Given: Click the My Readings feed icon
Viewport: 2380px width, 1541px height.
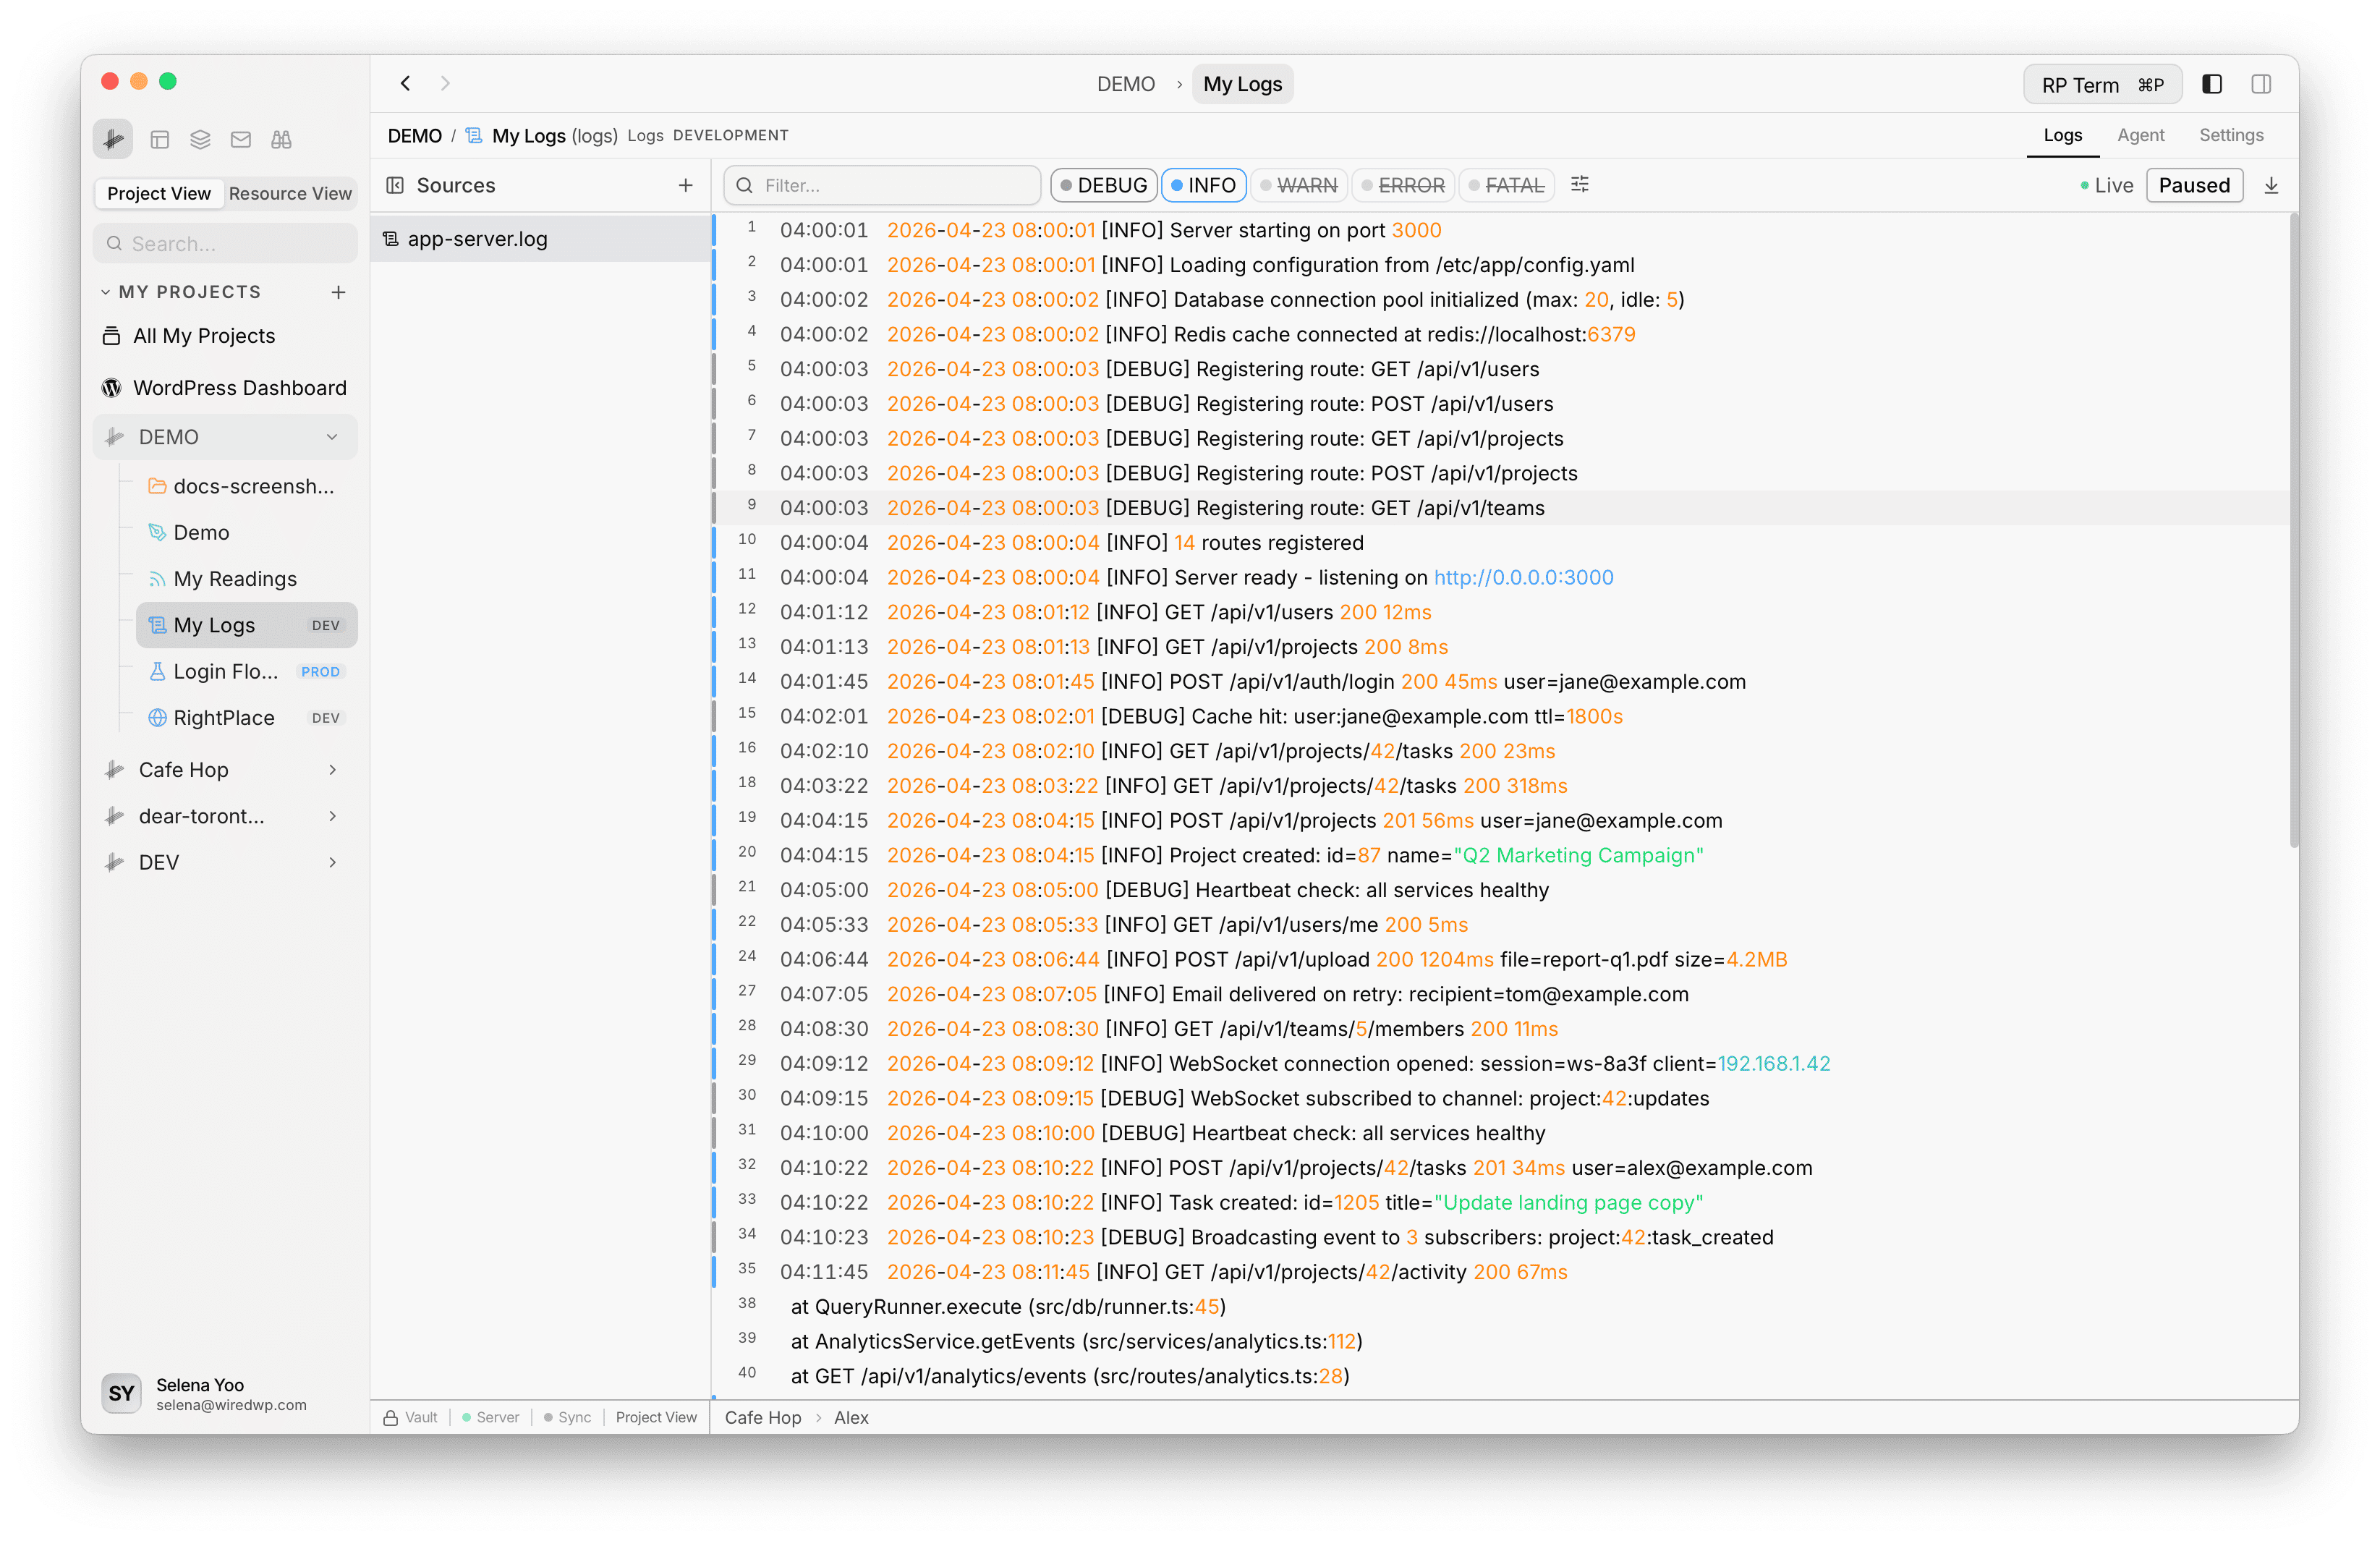Looking at the screenshot, I should click(x=157, y=579).
